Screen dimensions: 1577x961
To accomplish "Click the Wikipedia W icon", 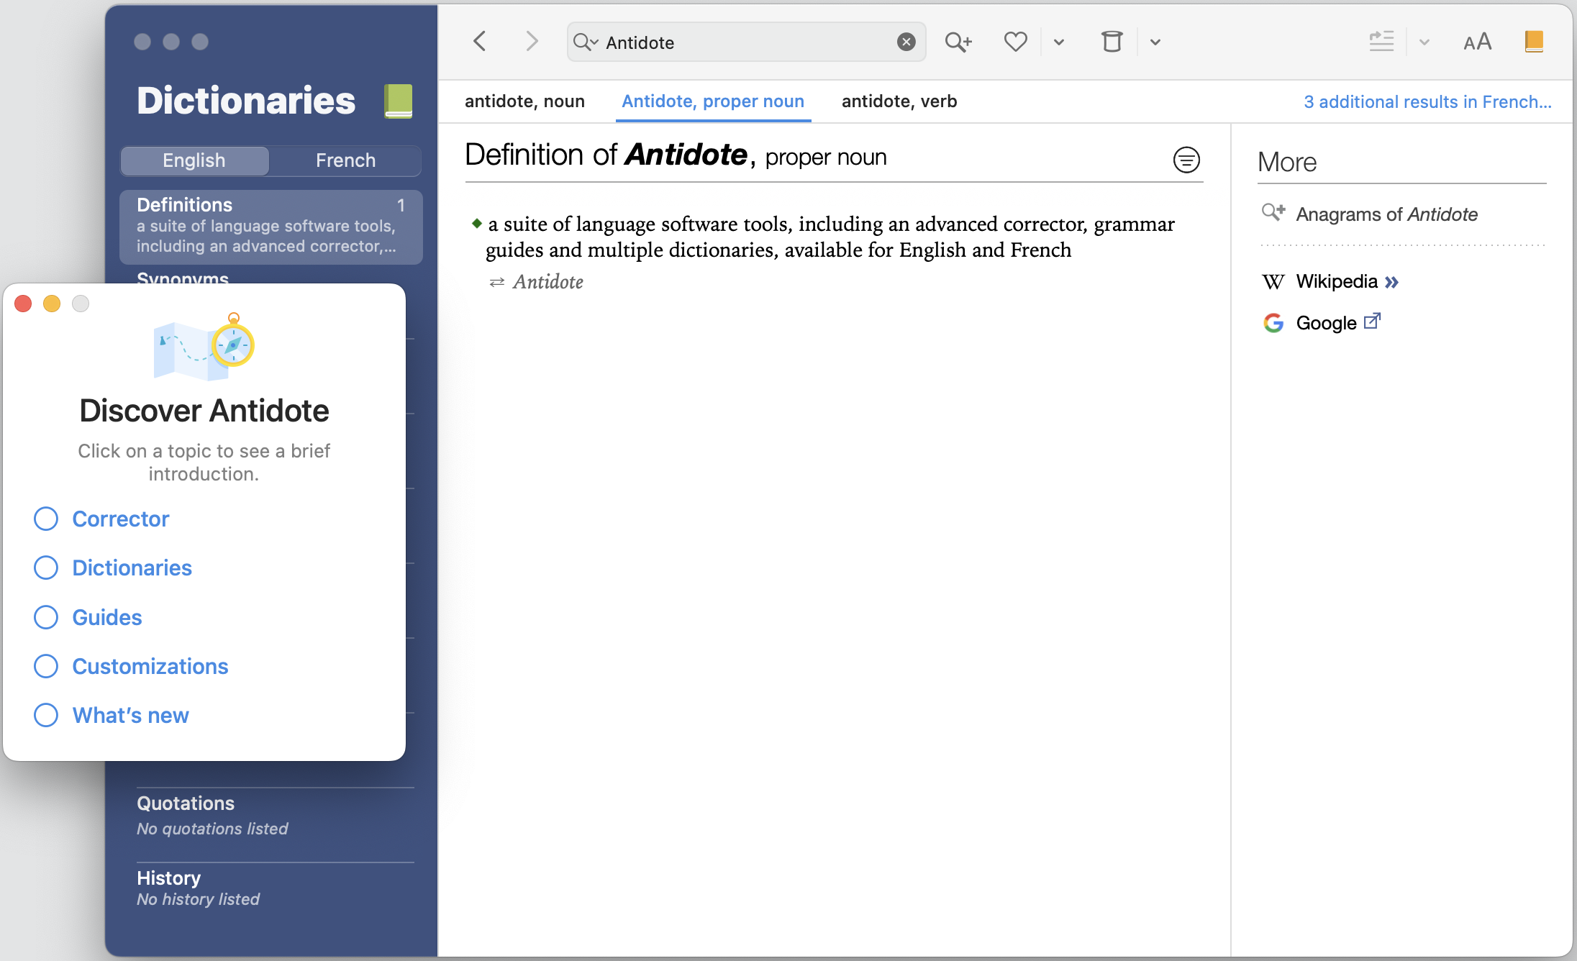I will pos(1273,282).
